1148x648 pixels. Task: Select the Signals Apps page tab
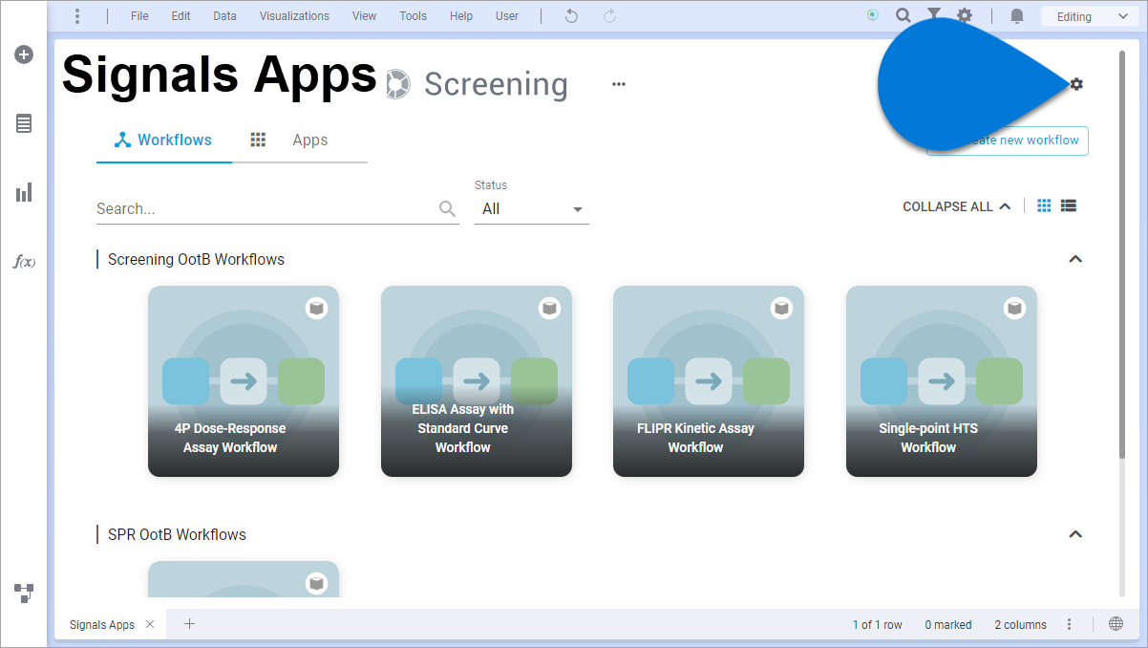[102, 624]
